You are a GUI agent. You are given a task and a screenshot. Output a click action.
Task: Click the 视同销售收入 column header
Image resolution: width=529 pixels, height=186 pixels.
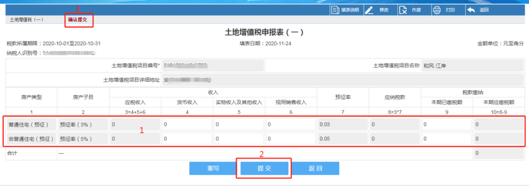click(x=291, y=103)
